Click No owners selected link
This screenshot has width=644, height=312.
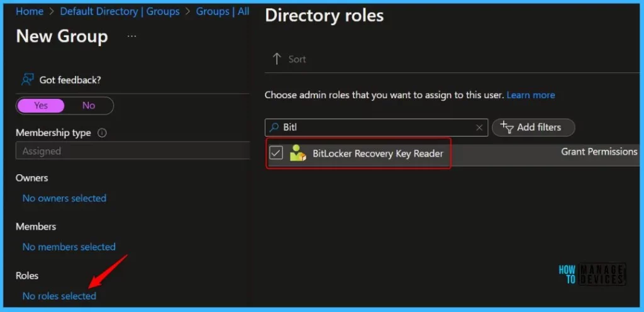64,198
